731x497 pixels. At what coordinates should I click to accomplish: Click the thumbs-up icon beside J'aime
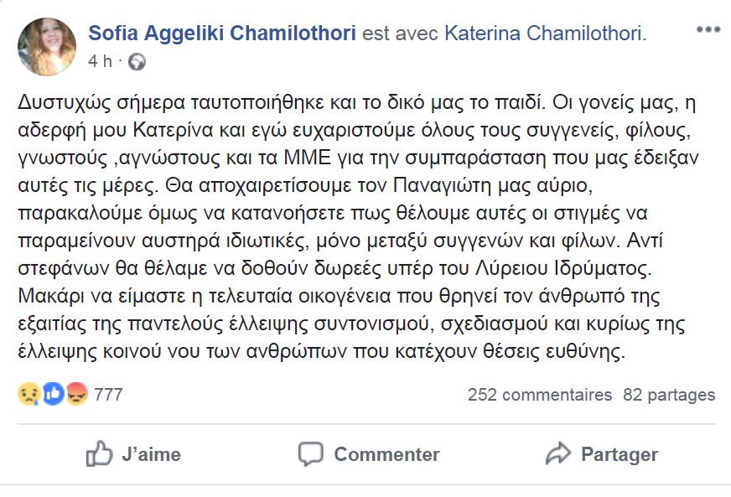[99, 453]
